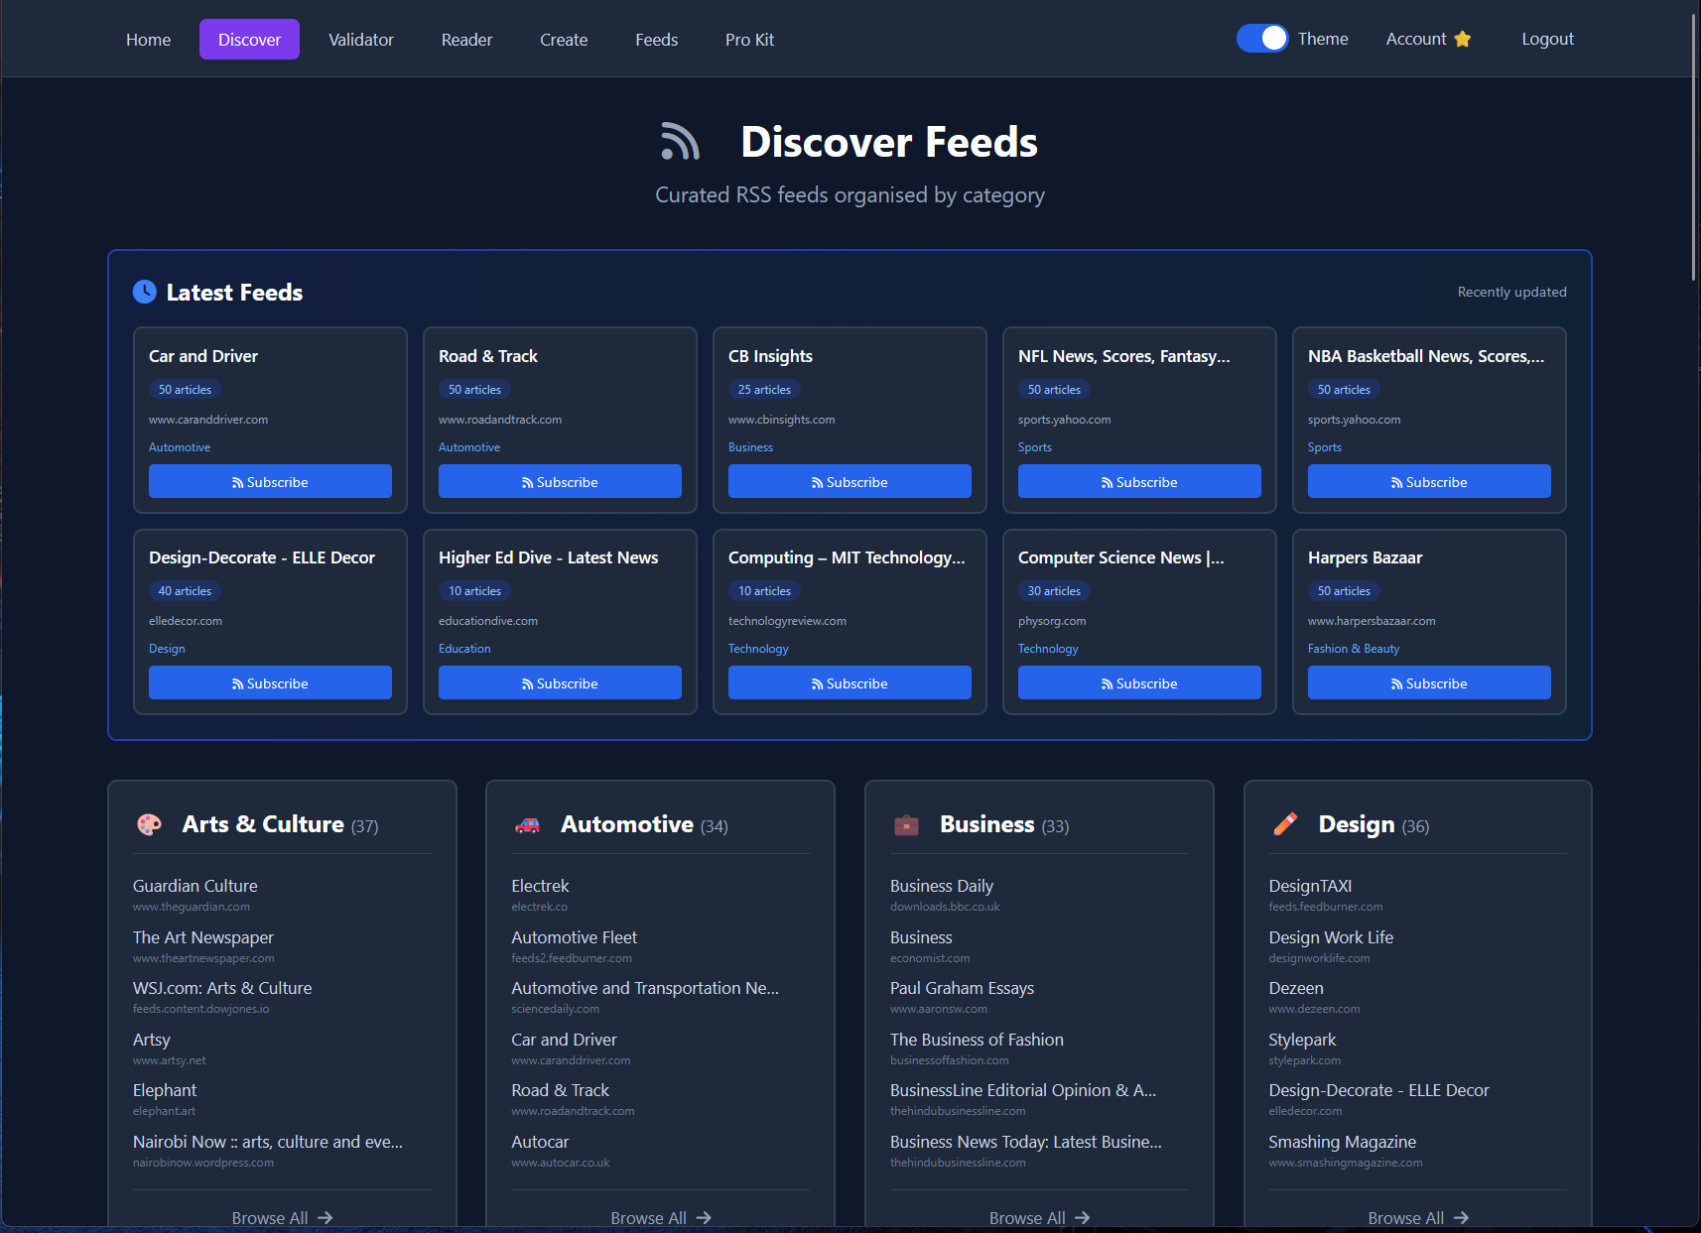The width and height of the screenshot is (1701, 1233).
Task: Click the Logout button
Action: coord(1547,39)
